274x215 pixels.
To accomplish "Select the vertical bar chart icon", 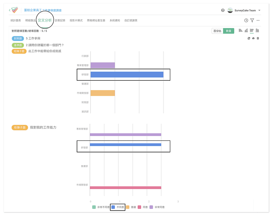I will (x=246, y=30).
